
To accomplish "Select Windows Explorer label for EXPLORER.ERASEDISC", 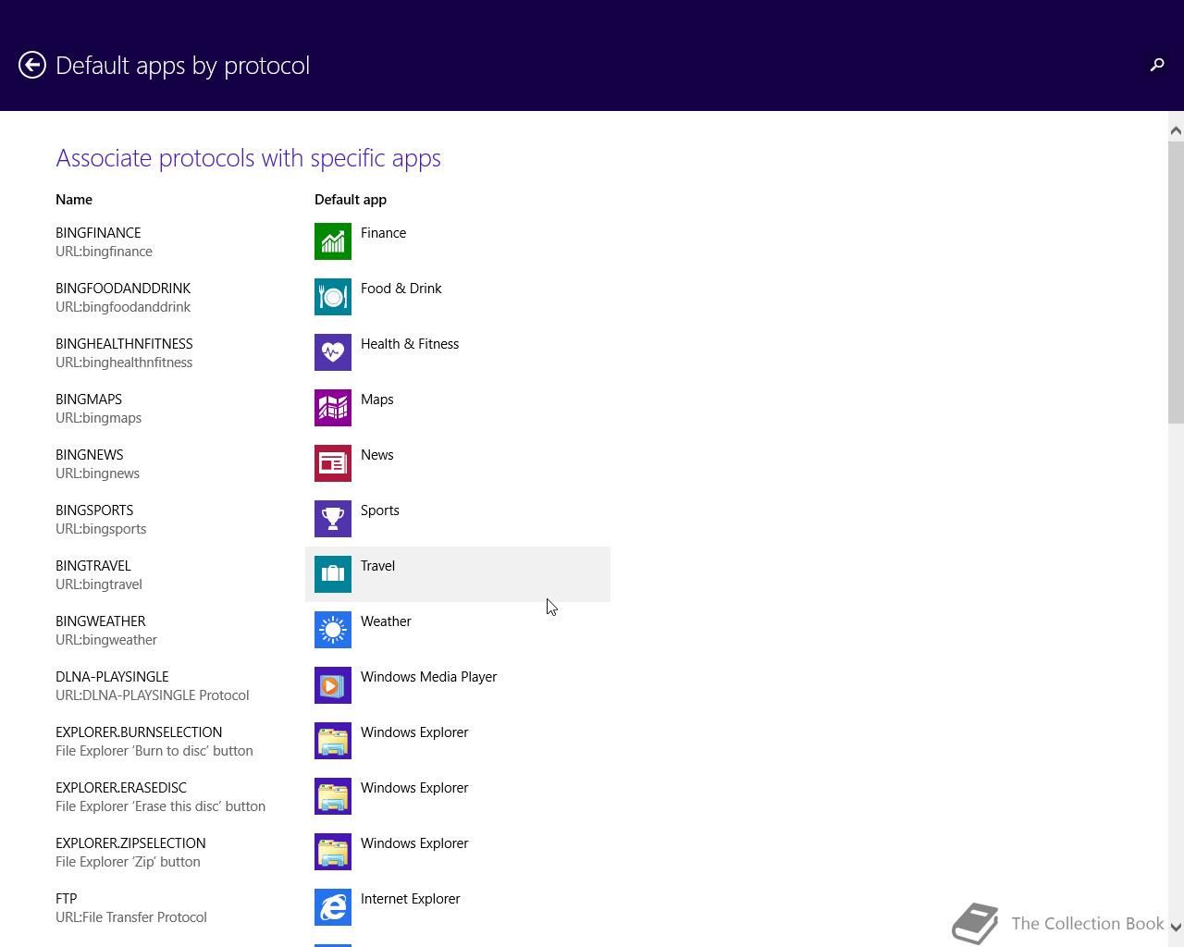I will (414, 788).
